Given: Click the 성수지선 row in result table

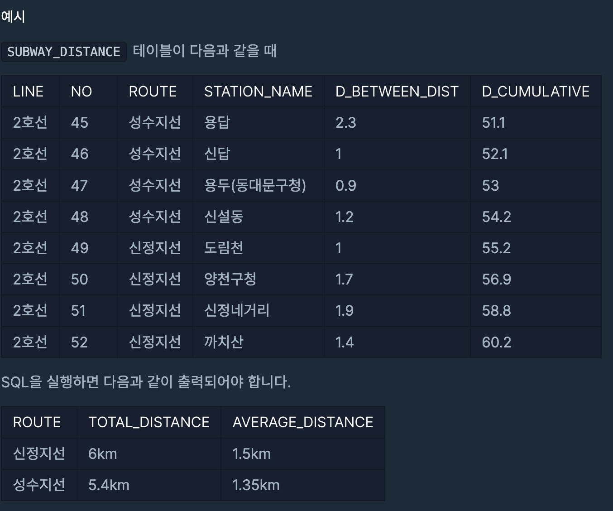Looking at the screenshot, I should point(193,485).
